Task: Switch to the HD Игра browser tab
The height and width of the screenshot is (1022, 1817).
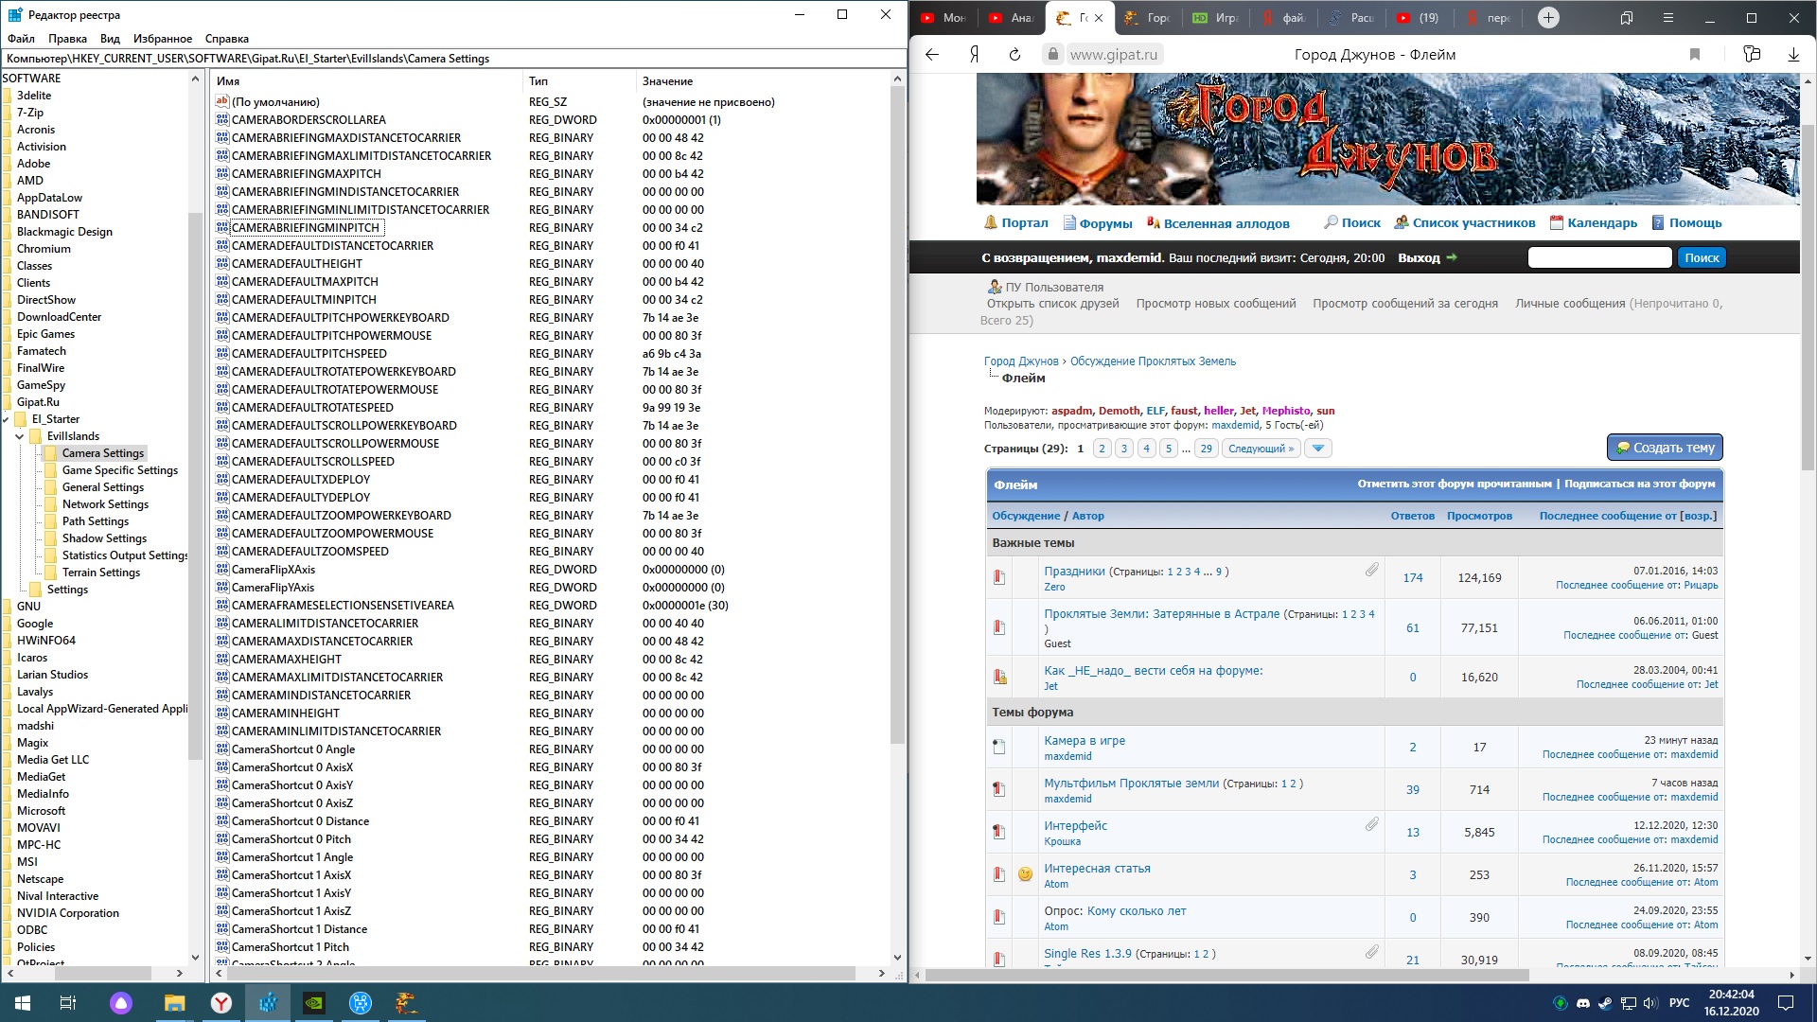Action: [x=1216, y=18]
